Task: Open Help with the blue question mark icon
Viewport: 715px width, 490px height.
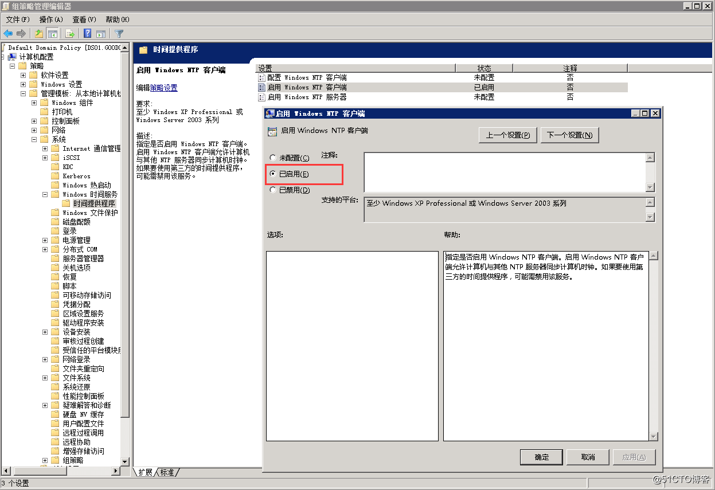Action: pyautogui.click(x=88, y=33)
